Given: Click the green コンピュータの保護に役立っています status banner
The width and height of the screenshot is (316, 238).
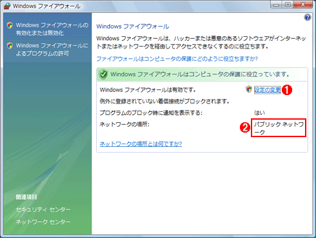Looking at the screenshot, I should (x=202, y=74).
